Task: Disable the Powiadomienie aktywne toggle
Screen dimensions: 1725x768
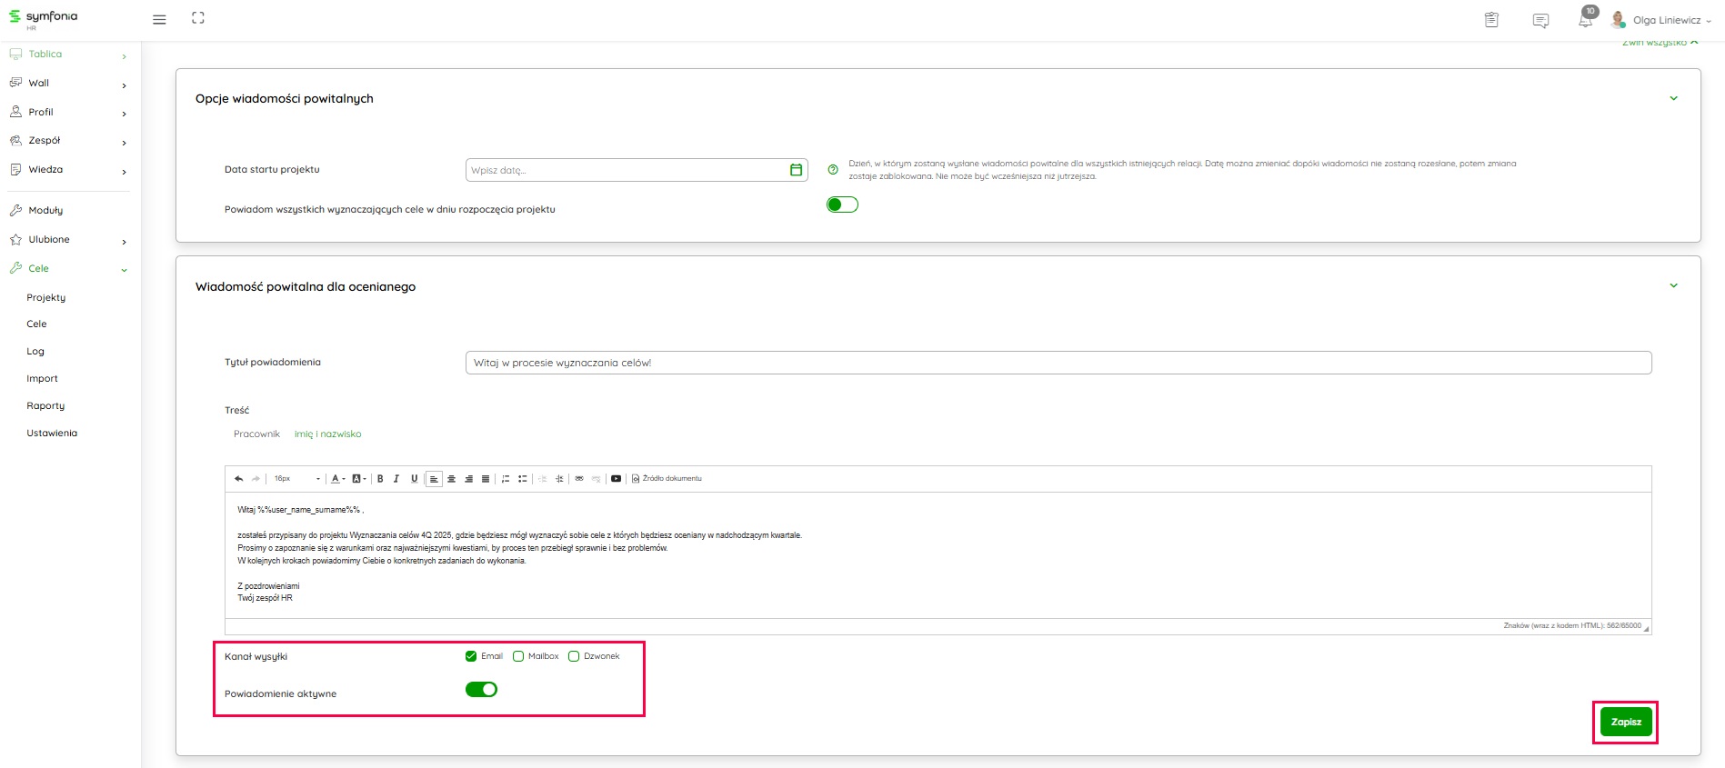Action: pyautogui.click(x=481, y=690)
